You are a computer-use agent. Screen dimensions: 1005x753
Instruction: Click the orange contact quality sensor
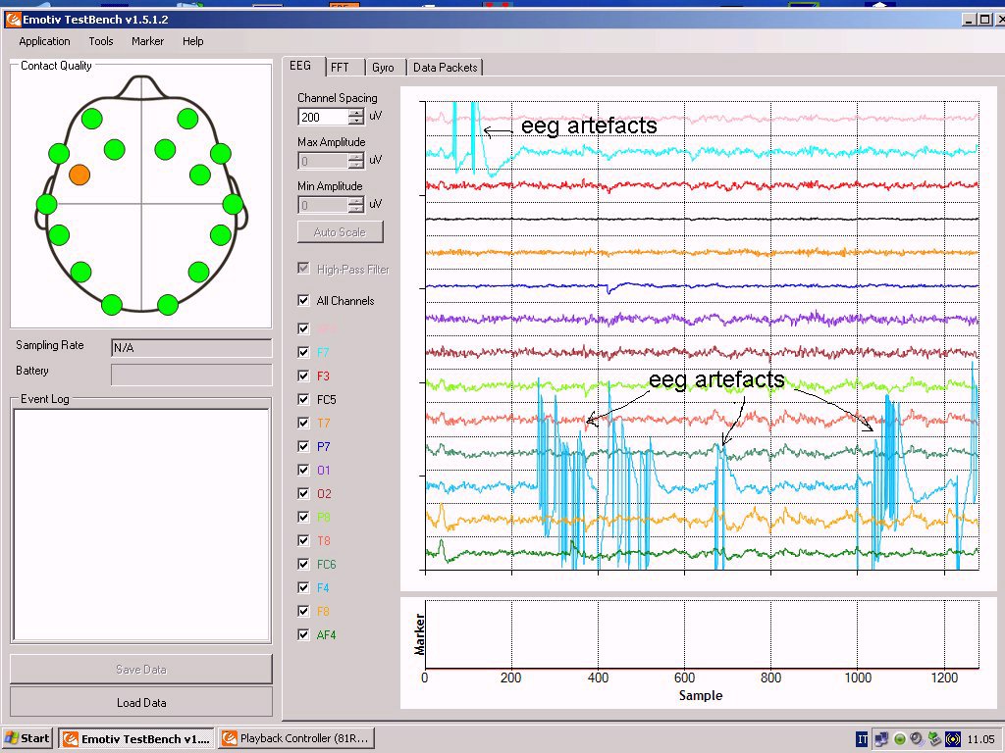pyautogui.click(x=79, y=175)
